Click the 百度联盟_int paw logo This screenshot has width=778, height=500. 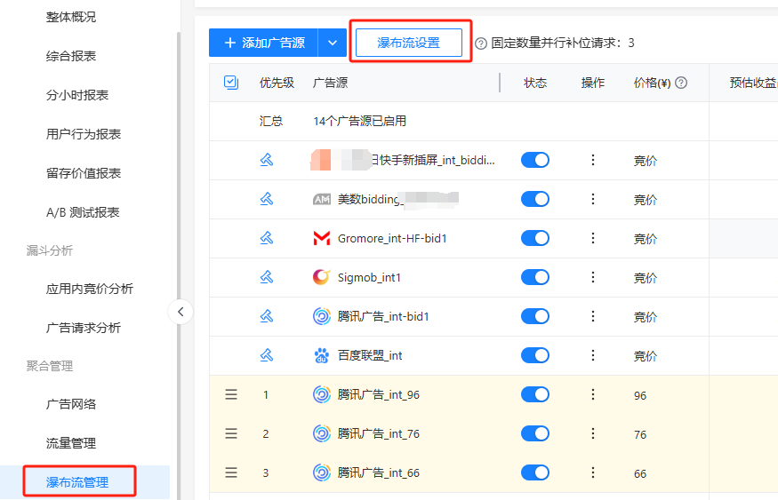point(321,355)
